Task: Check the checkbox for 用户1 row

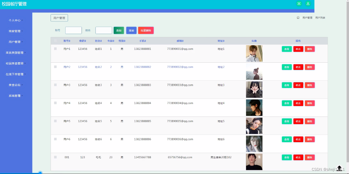Action: coord(55,49)
